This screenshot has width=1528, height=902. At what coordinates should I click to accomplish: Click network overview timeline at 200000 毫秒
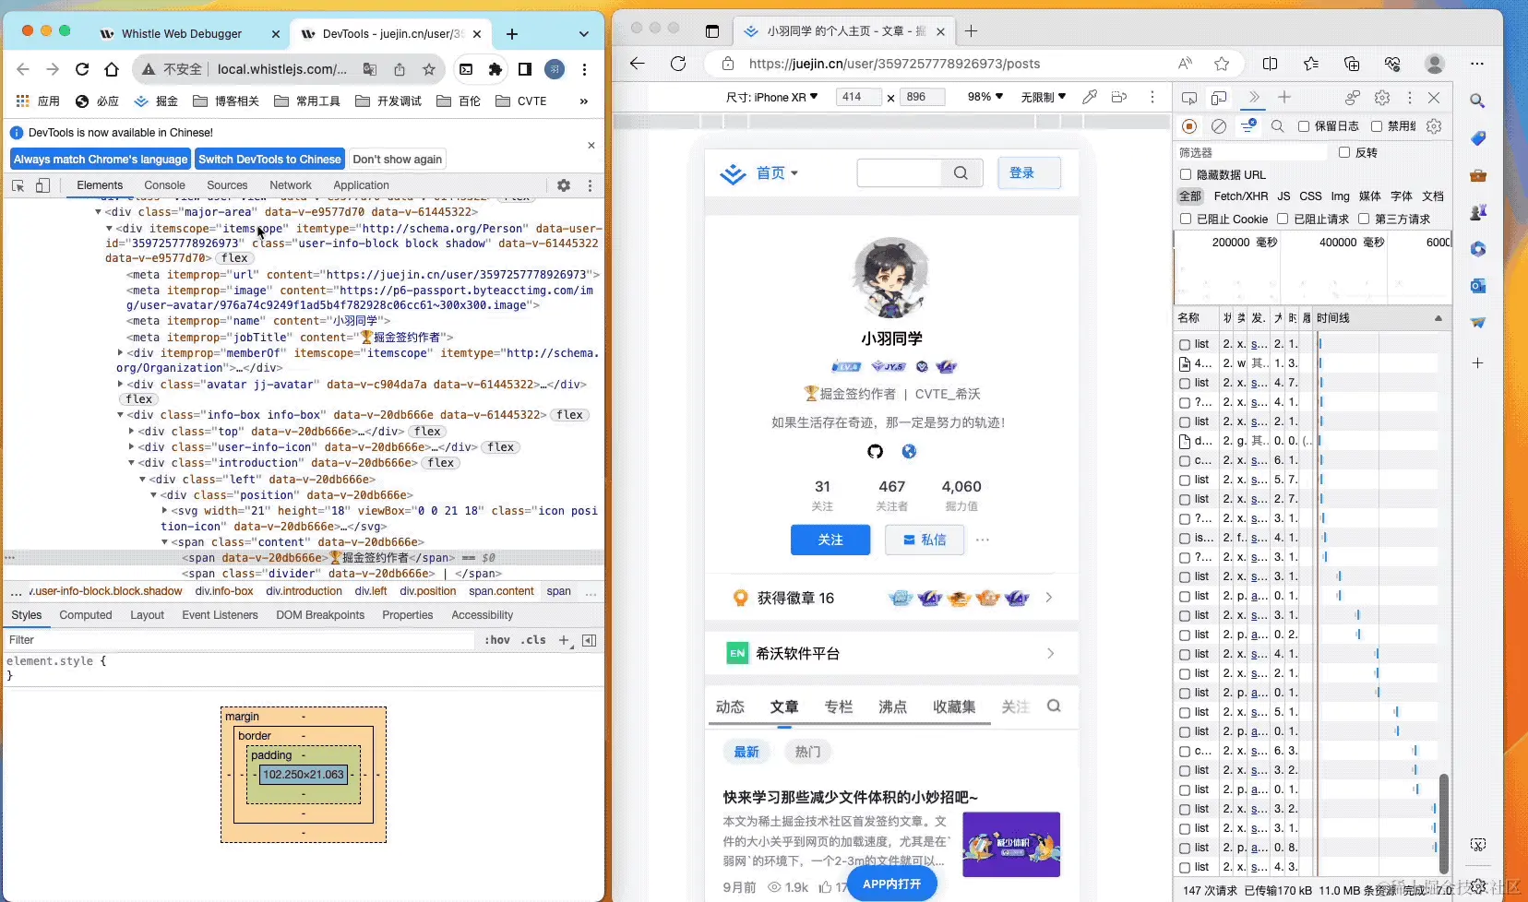point(1244,243)
